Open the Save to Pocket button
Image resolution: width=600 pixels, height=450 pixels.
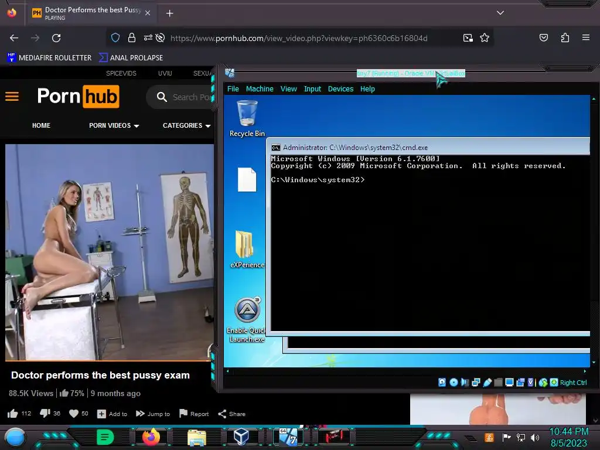click(543, 37)
